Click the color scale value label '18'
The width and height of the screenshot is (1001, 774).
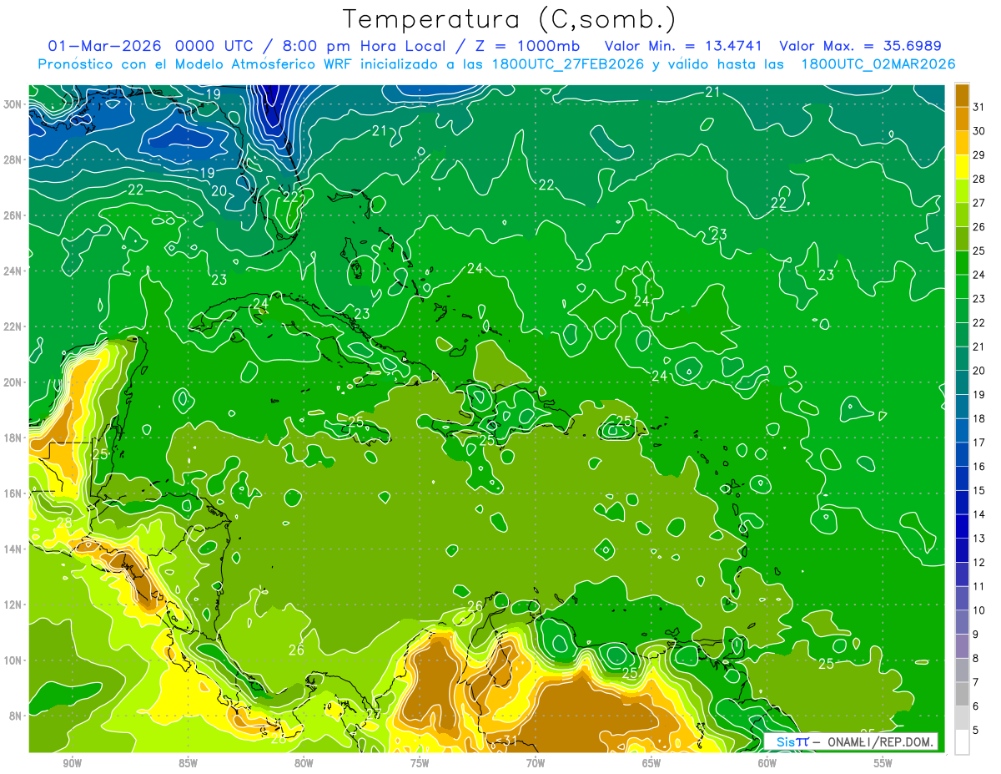tap(978, 418)
